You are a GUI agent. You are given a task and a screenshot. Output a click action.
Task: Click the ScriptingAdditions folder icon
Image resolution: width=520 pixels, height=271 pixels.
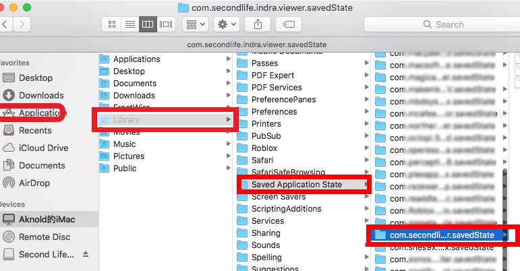242,209
